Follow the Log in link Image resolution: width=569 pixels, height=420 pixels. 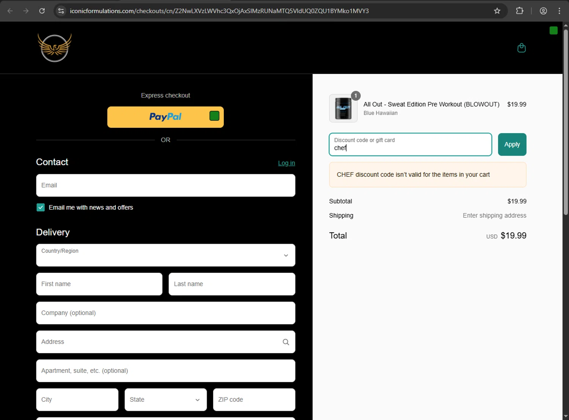click(286, 163)
